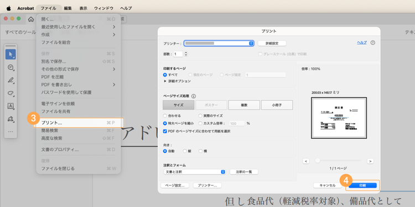415x207 pixels.
Task: Go to previous preview page arrow
Action: point(306,161)
